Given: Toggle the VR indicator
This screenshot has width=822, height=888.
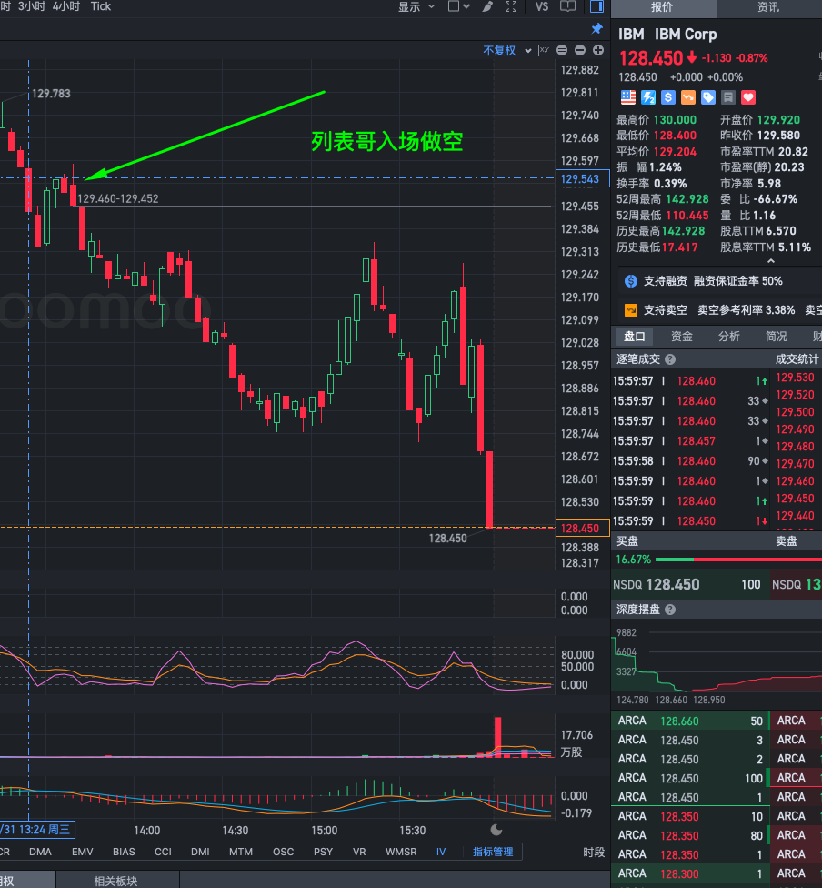Looking at the screenshot, I should [359, 852].
